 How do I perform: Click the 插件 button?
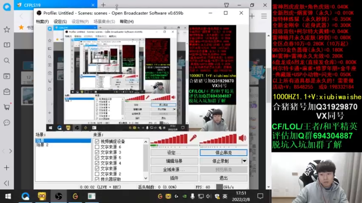pos(174,178)
